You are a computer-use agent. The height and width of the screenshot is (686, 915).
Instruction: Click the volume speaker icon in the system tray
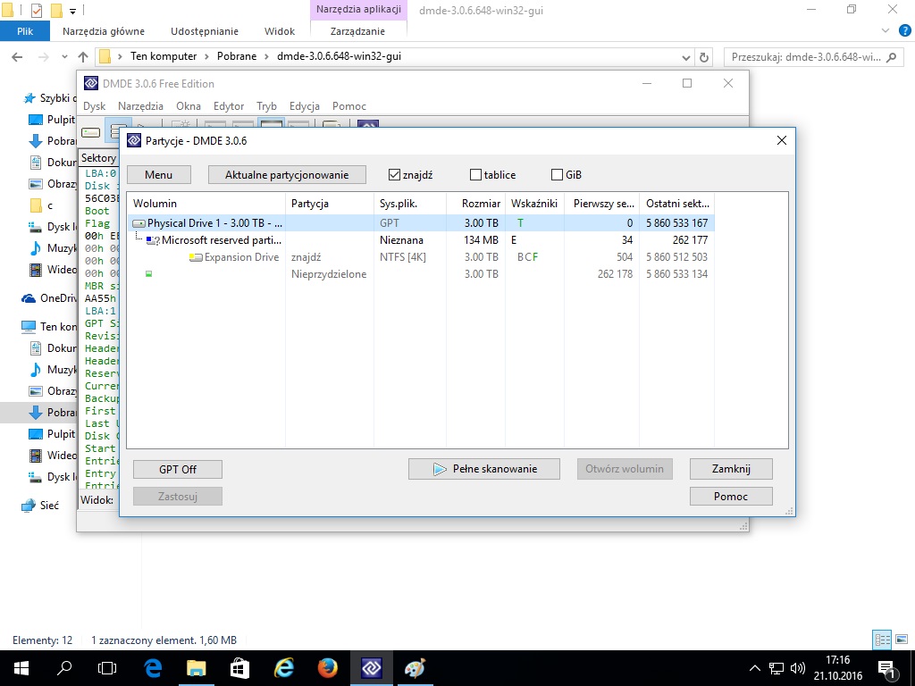click(797, 668)
